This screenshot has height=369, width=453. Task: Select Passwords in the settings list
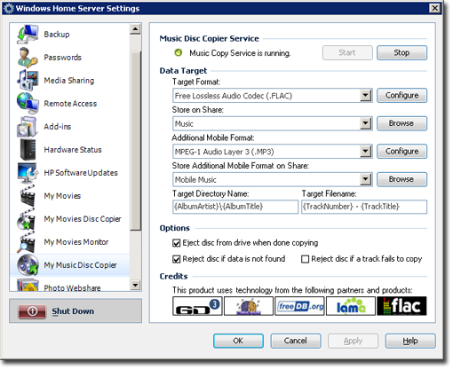(x=70, y=58)
